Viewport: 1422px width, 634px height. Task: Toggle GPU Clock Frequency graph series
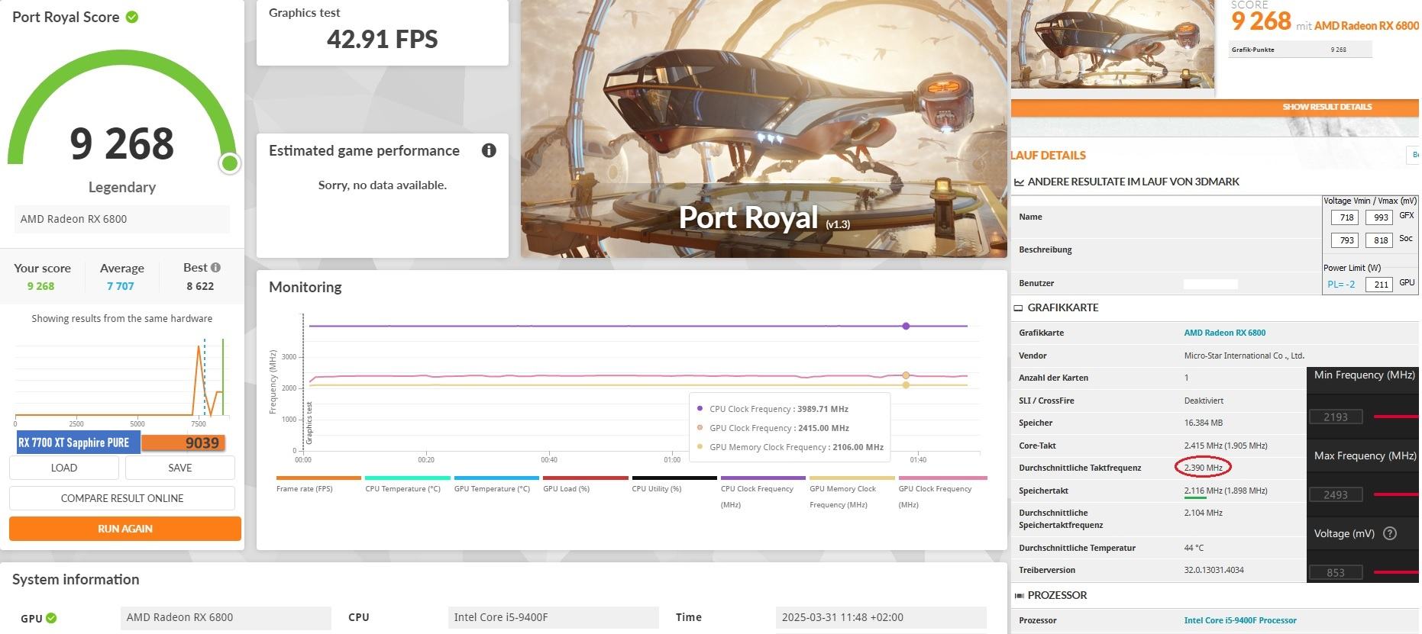pos(942,492)
